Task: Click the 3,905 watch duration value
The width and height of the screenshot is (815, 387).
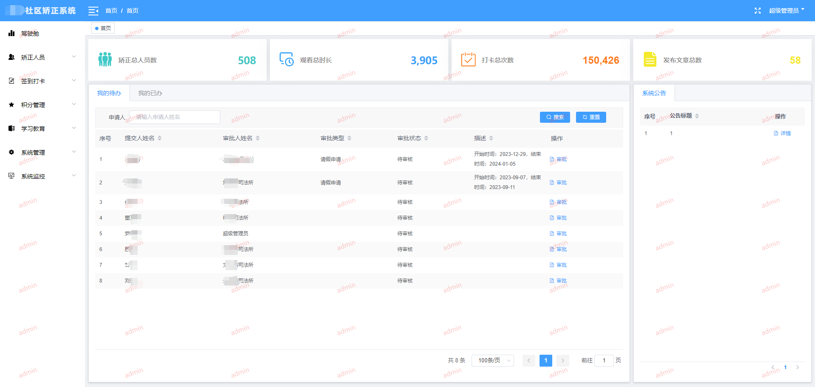Action: (x=424, y=60)
